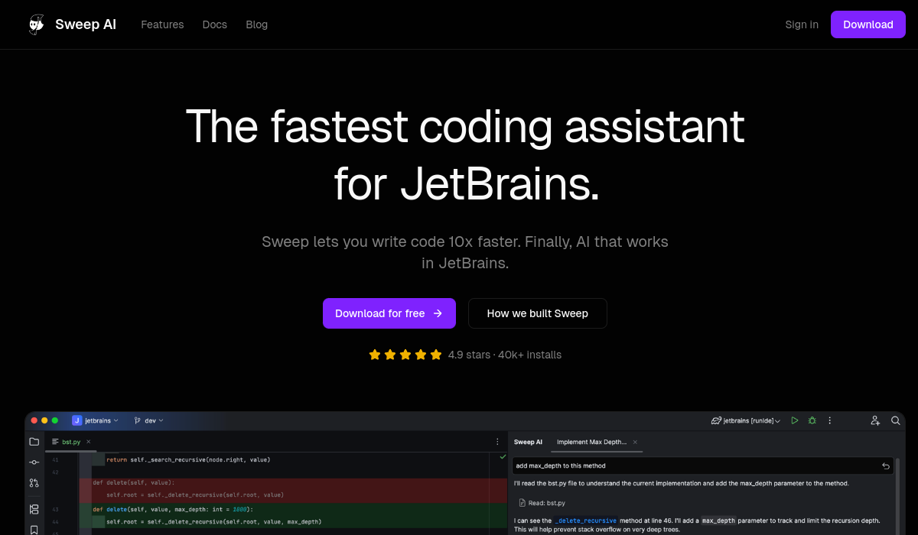Click the deleted line def delete(self, value):
The width and height of the screenshot is (918, 535).
pyautogui.click(x=133, y=482)
